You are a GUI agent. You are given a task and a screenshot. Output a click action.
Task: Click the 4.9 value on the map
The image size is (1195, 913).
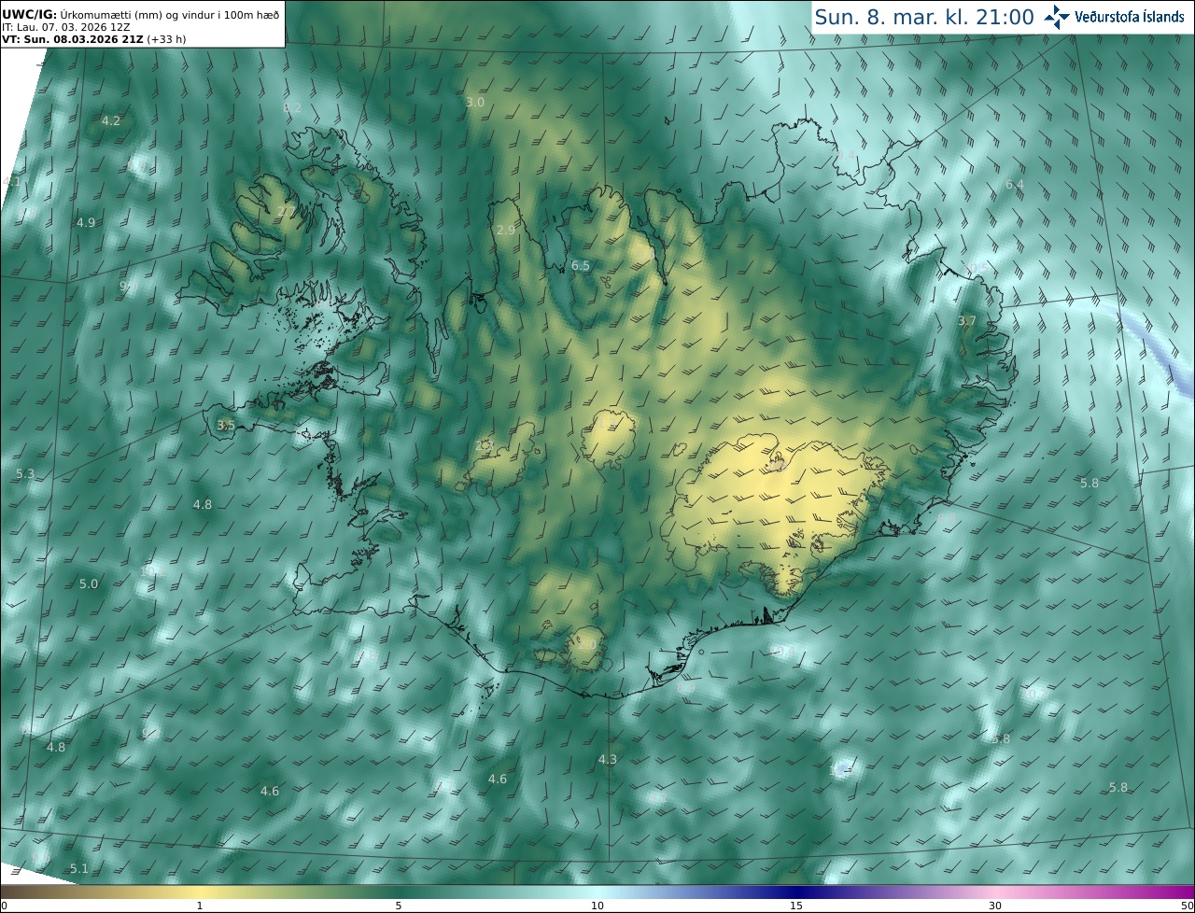tap(86, 223)
